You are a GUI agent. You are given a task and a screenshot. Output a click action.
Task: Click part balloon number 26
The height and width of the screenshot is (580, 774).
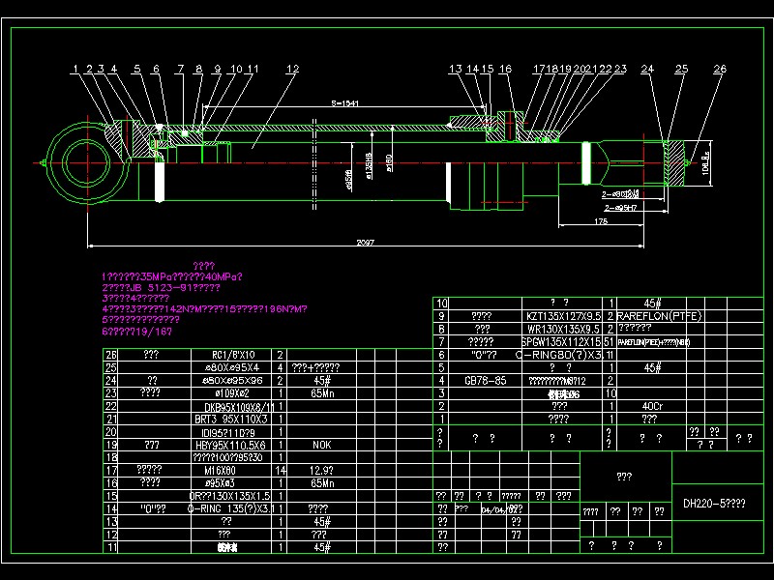point(719,70)
